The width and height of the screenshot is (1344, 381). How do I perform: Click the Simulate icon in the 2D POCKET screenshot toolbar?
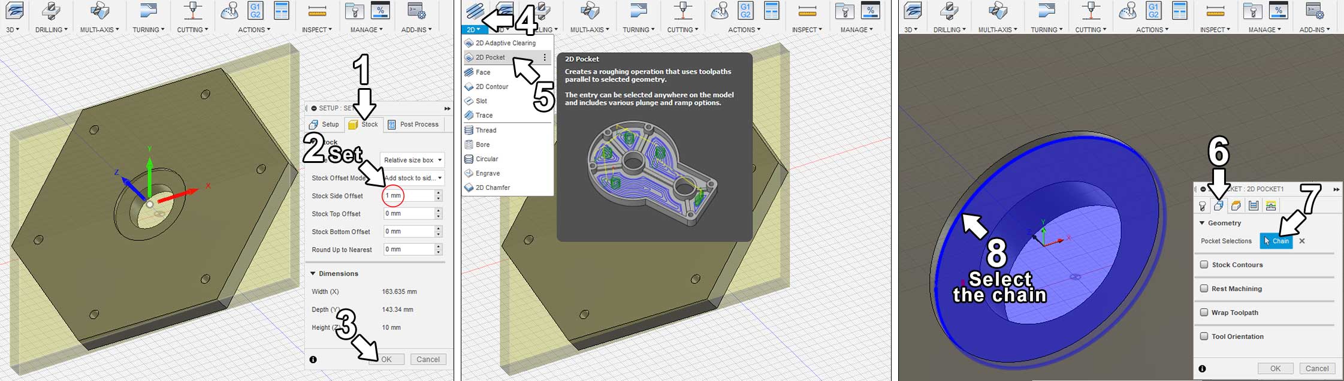[1128, 10]
